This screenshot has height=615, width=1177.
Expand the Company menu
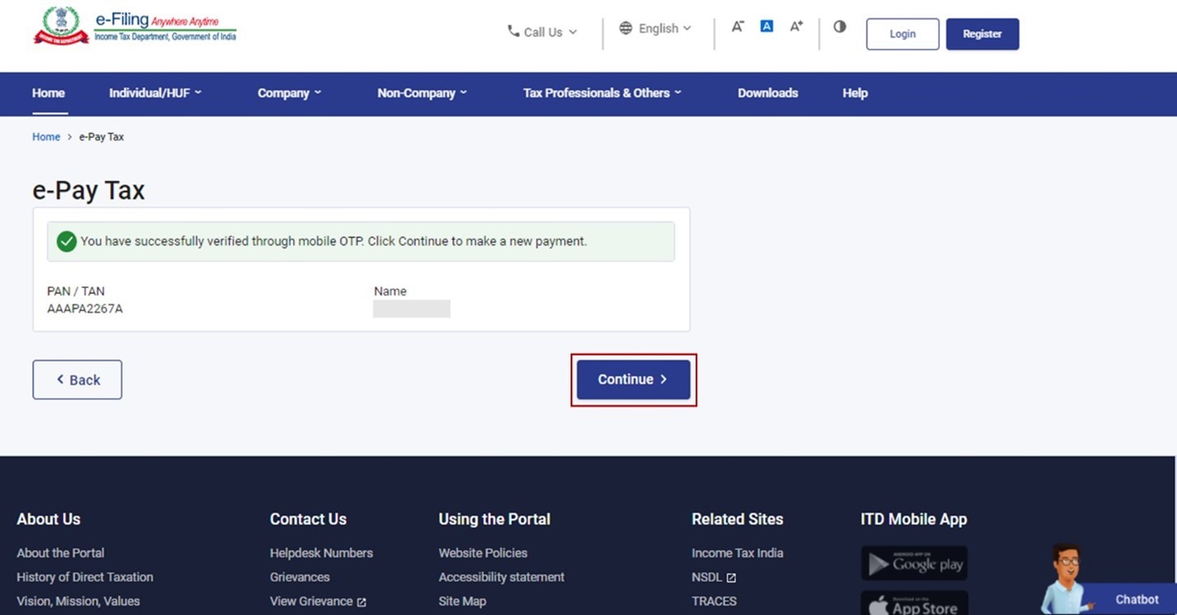tap(289, 93)
